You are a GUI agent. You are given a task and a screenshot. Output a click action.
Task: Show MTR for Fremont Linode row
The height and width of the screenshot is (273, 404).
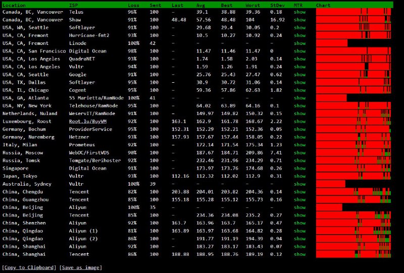pos(299,43)
